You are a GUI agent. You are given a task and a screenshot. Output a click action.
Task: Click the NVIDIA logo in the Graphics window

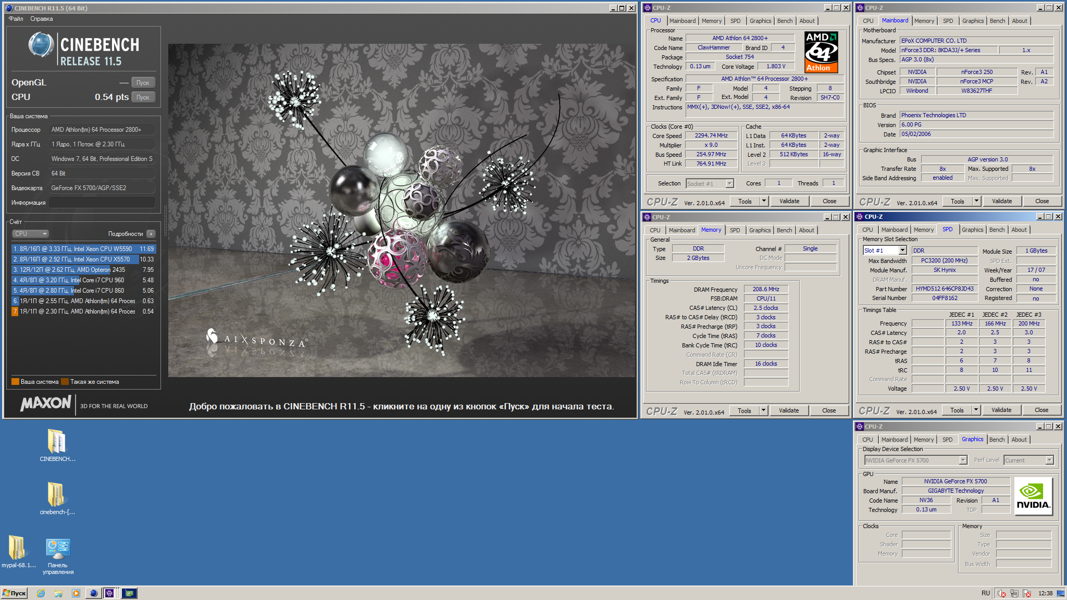pyautogui.click(x=1034, y=496)
